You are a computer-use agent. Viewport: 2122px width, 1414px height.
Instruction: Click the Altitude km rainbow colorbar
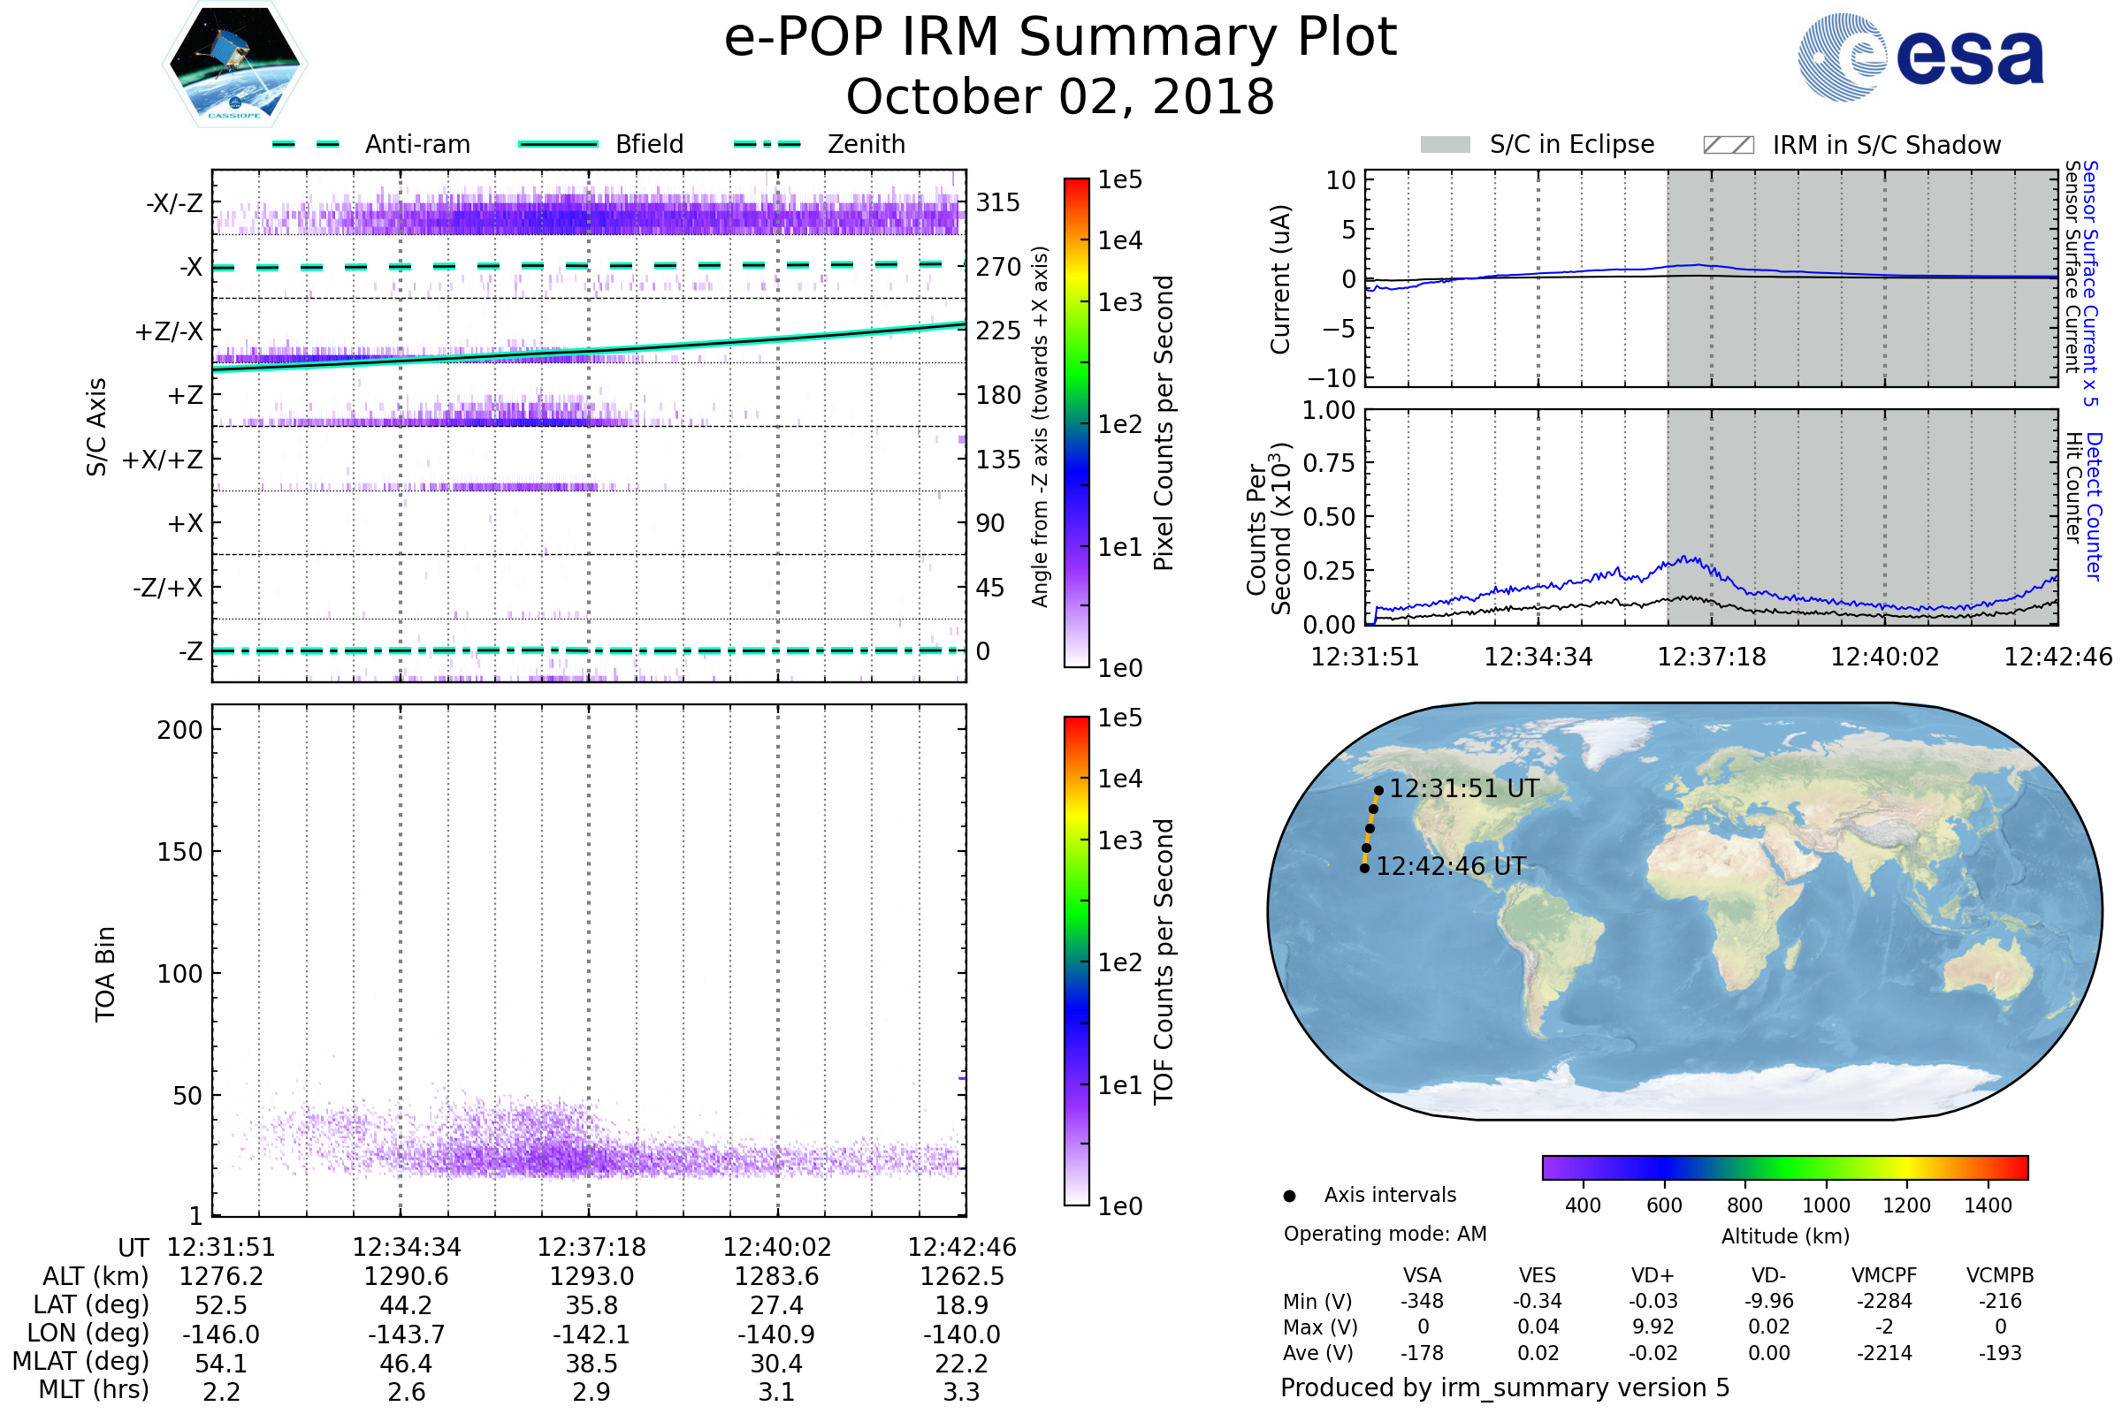tap(1785, 1167)
